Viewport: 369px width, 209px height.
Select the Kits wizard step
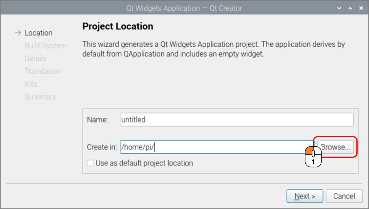(x=31, y=84)
